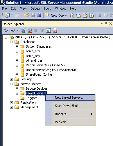
Task: Click the Disconnect server icon
Action: (x=29, y=31)
